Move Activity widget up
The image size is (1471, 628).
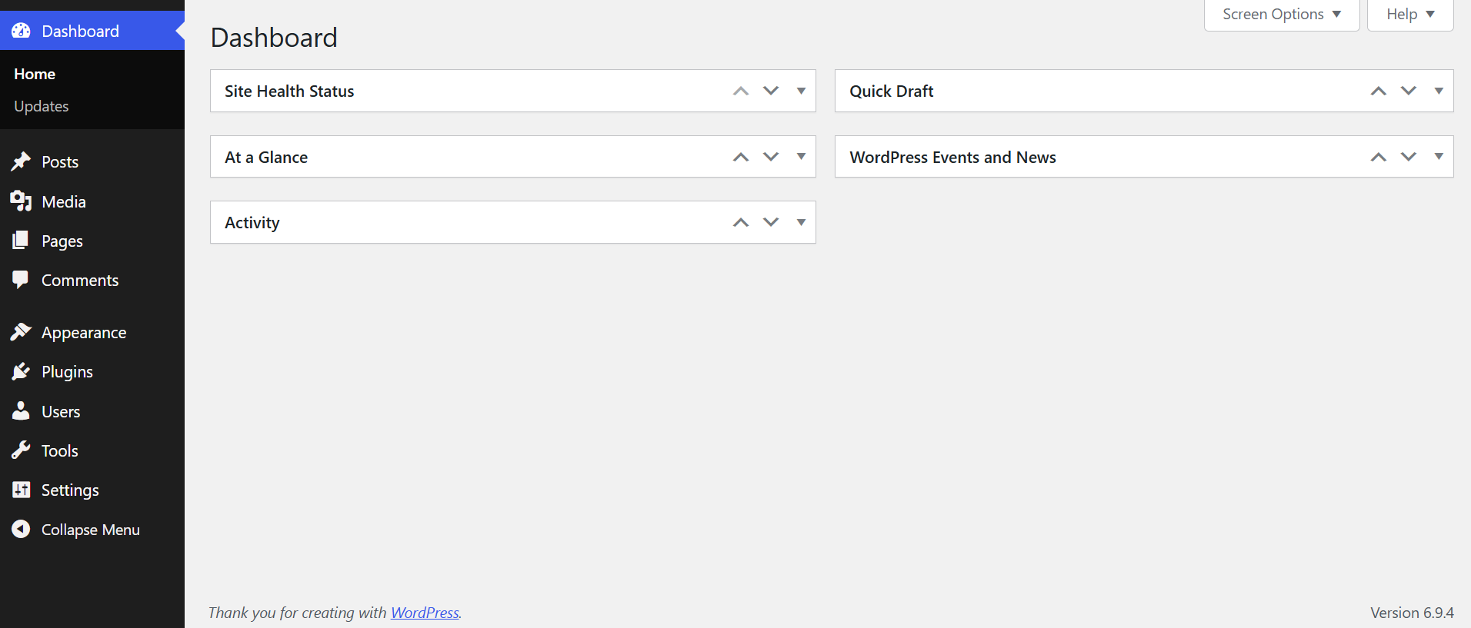pos(741,222)
